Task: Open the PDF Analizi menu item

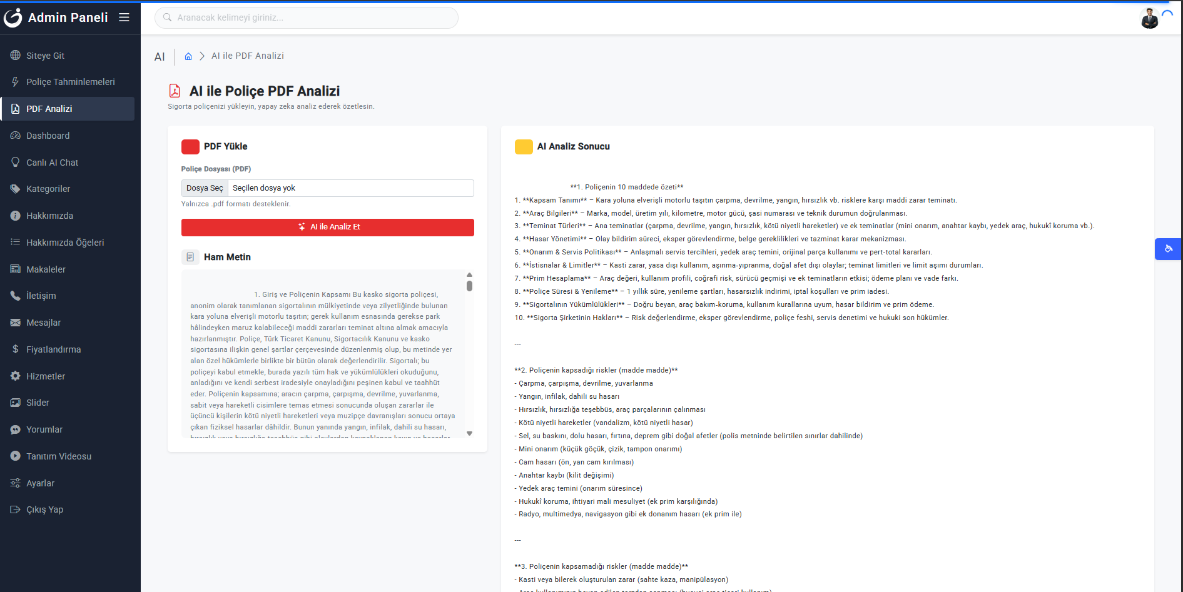Action: pyautogui.click(x=68, y=109)
